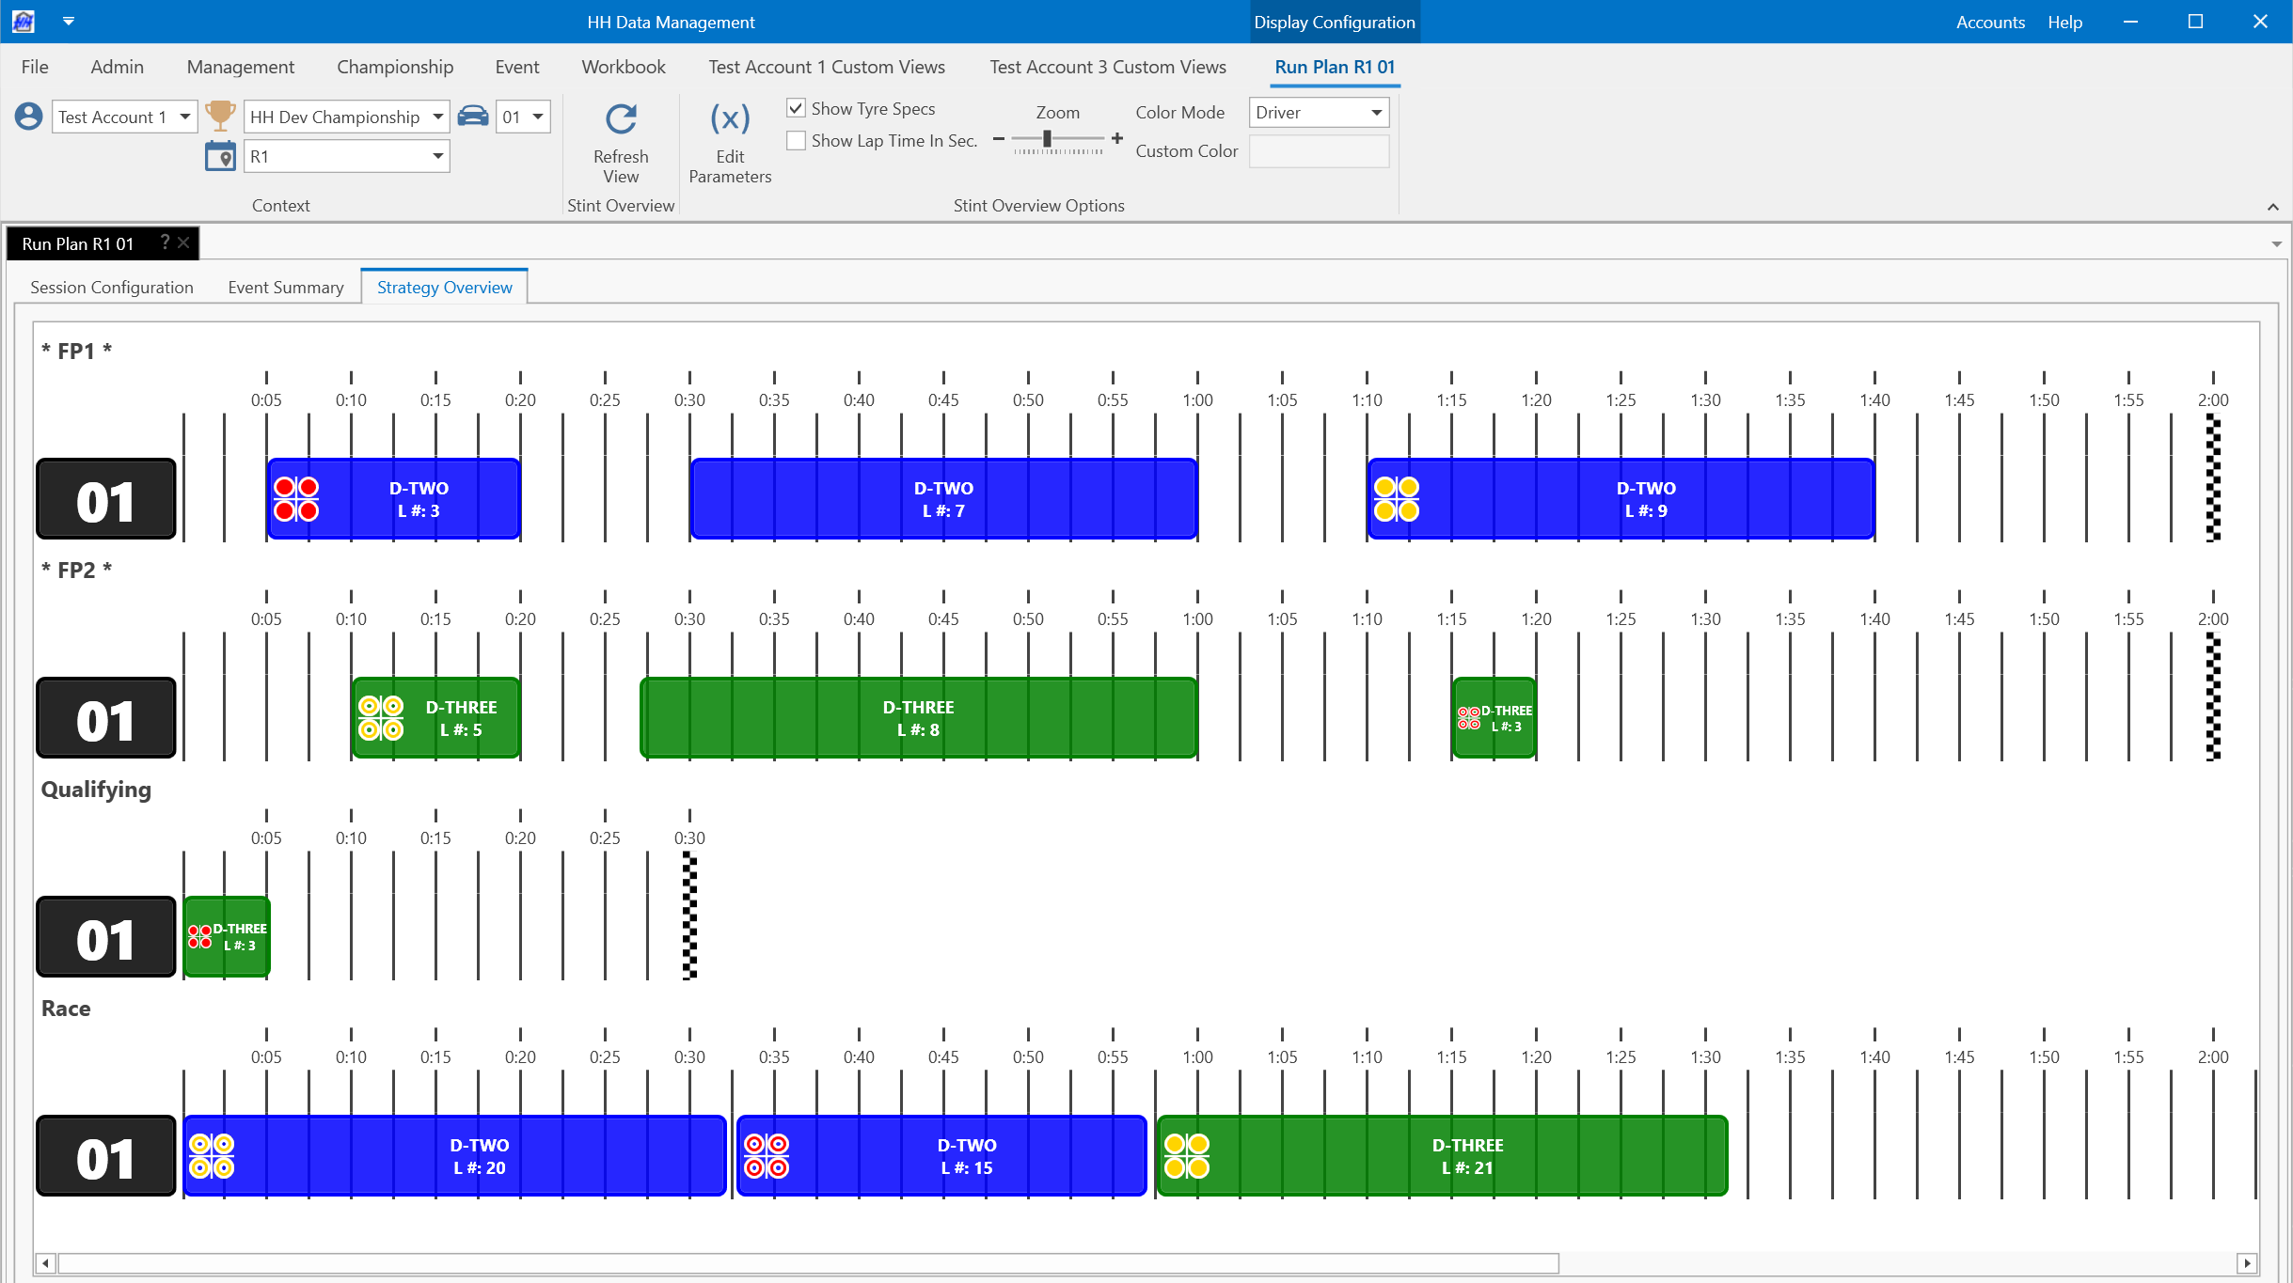The image size is (2293, 1283).
Task: Close the Run Plan R1 01 document tab
Action: click(184, 243)
